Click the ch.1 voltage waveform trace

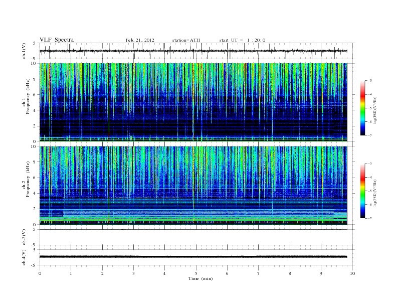tap(193, 51)
